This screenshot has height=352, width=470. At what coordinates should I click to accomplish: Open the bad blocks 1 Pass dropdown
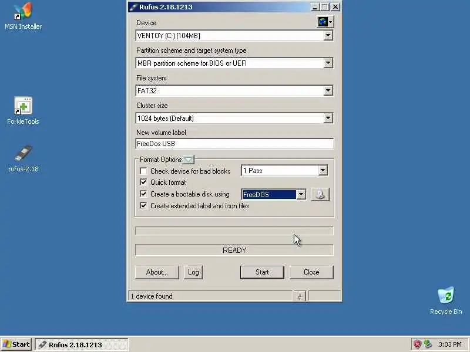pos(284,171)
